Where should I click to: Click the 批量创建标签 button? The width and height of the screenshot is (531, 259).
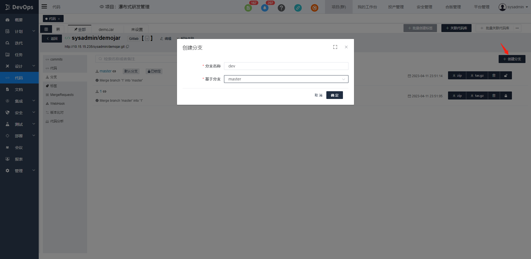[420, 28]
